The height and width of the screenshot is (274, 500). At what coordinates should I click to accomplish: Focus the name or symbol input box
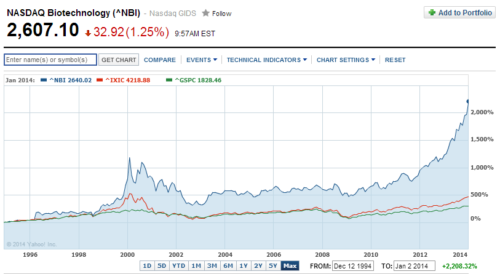(x=50, y=60)
